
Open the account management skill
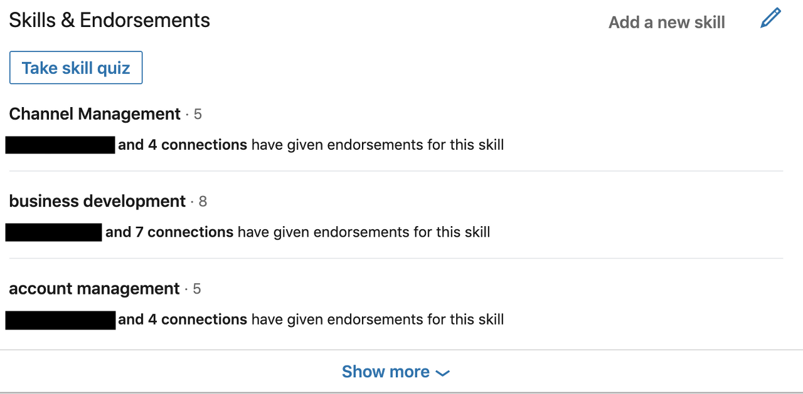pyautogui.click(x=94, y=289)
